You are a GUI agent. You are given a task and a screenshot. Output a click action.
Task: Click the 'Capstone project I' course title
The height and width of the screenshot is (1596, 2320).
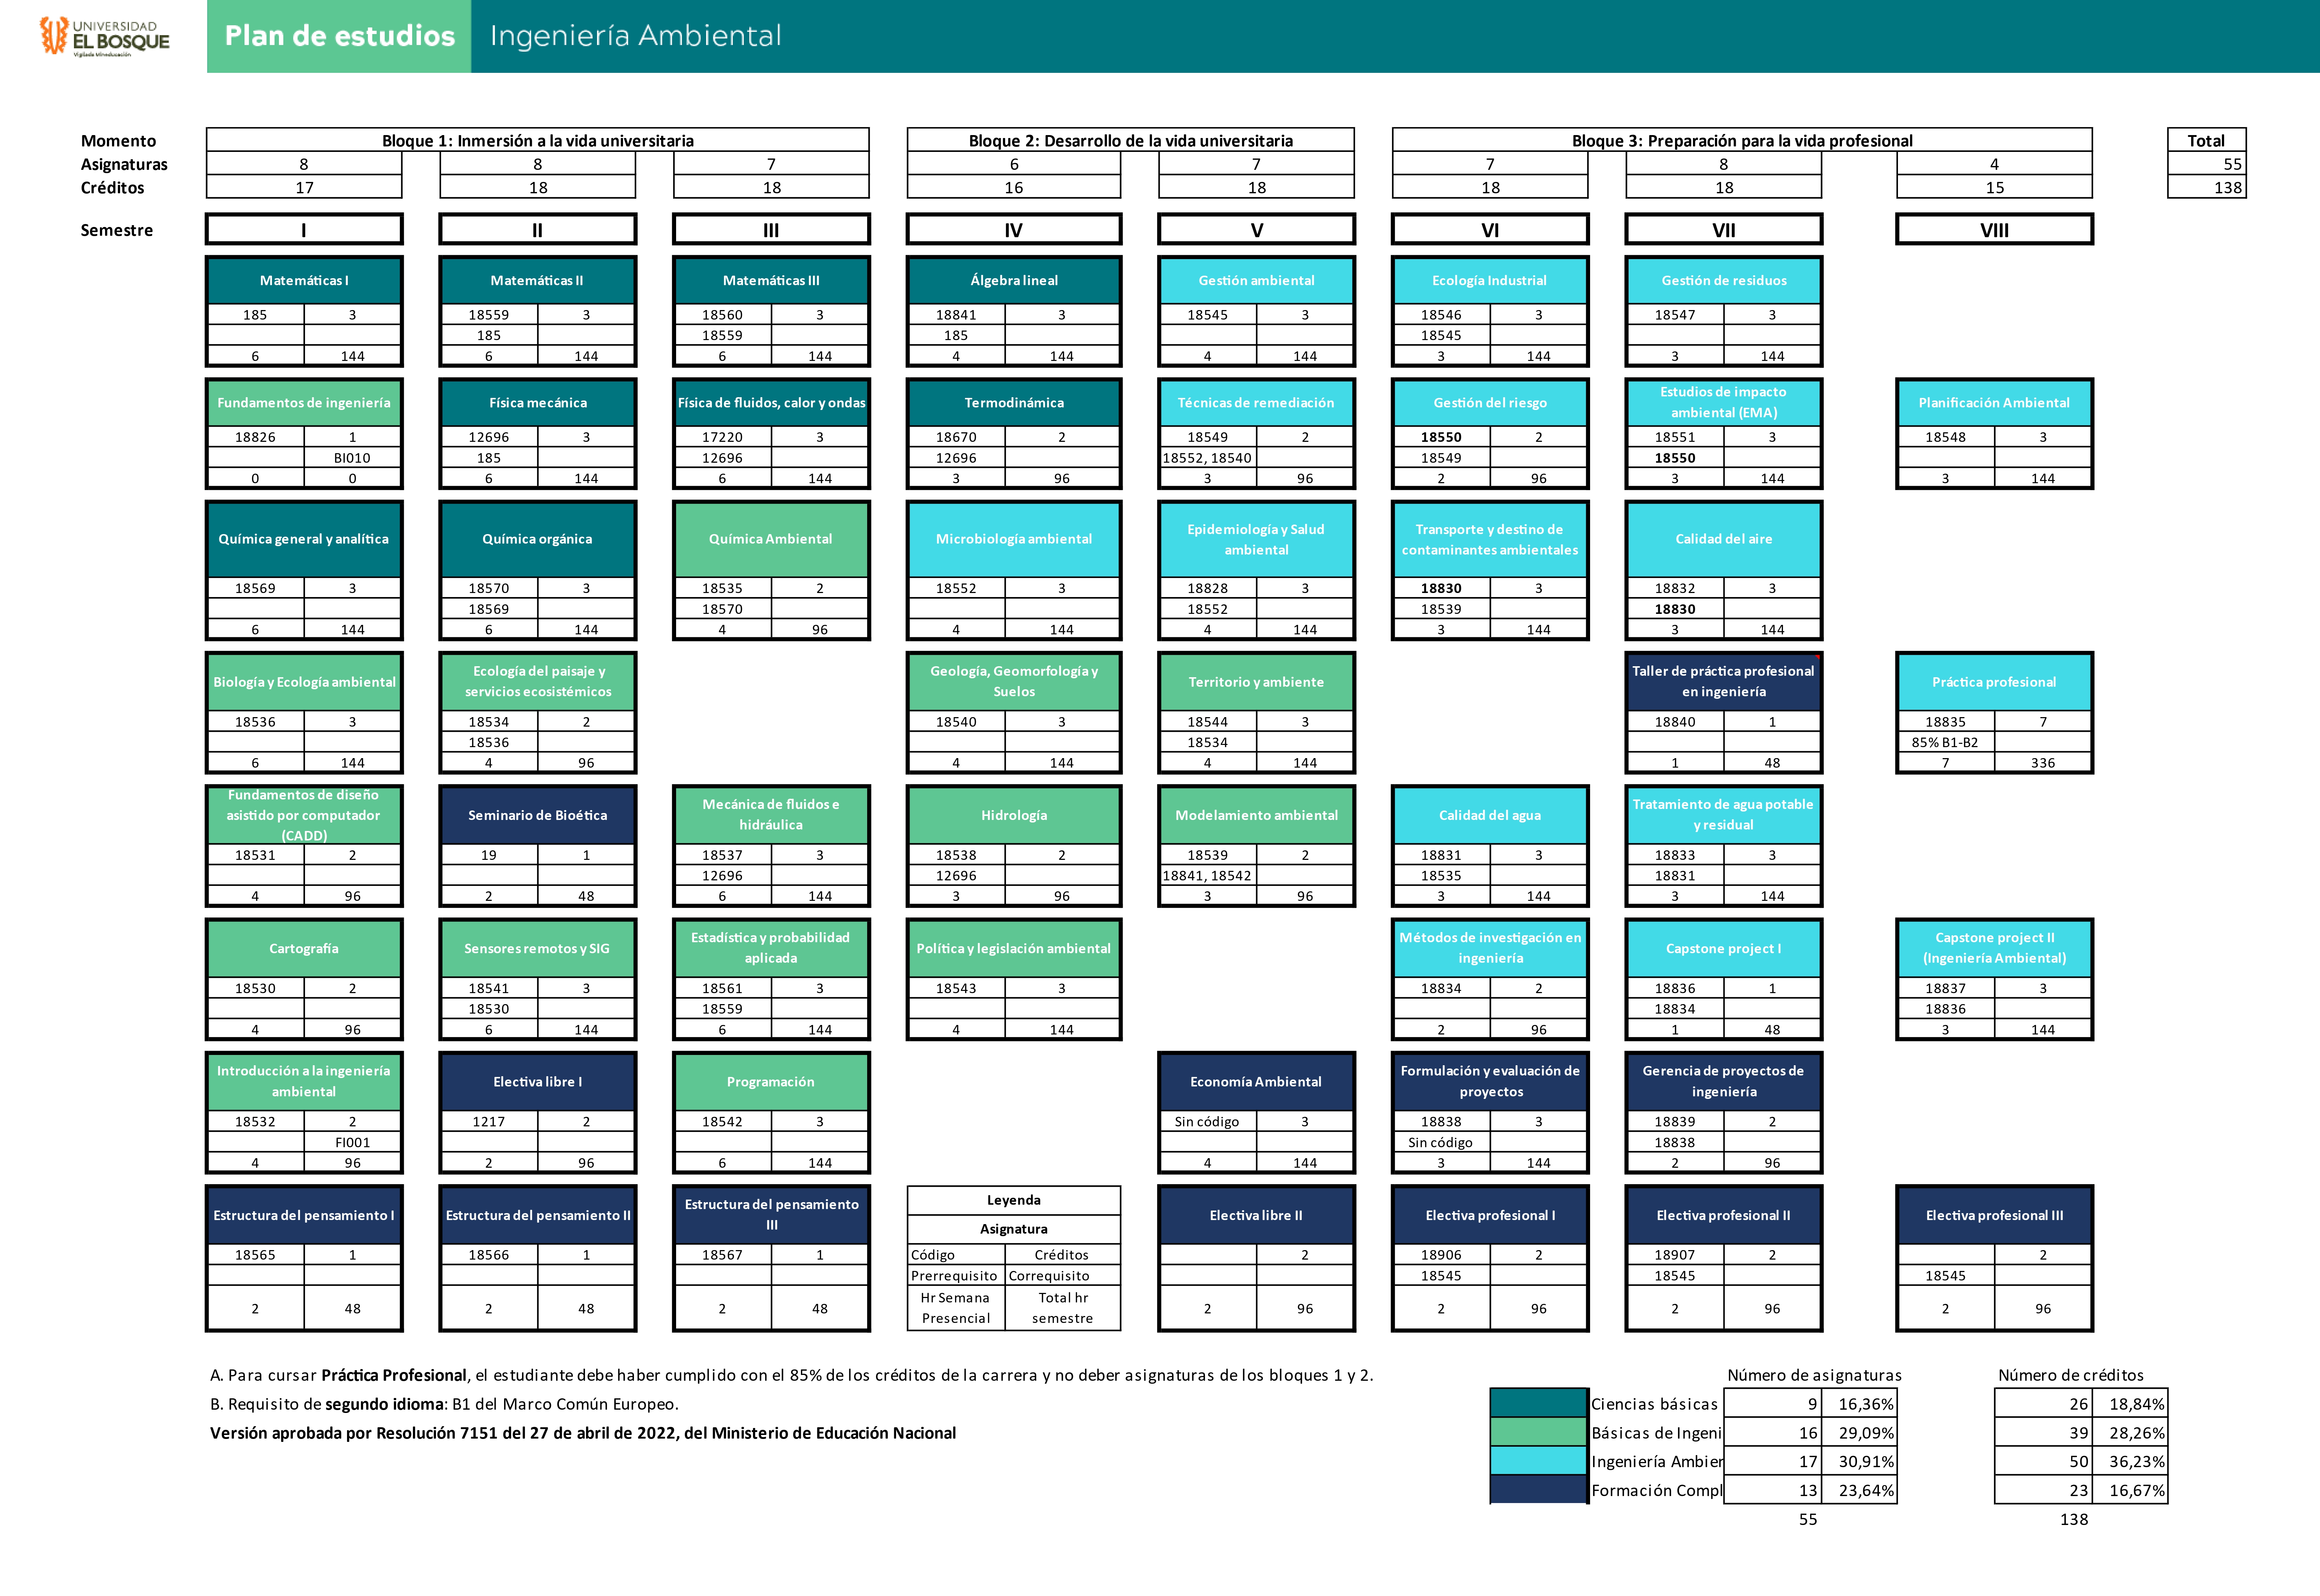pyautogui.click(x=1724, y=948)
